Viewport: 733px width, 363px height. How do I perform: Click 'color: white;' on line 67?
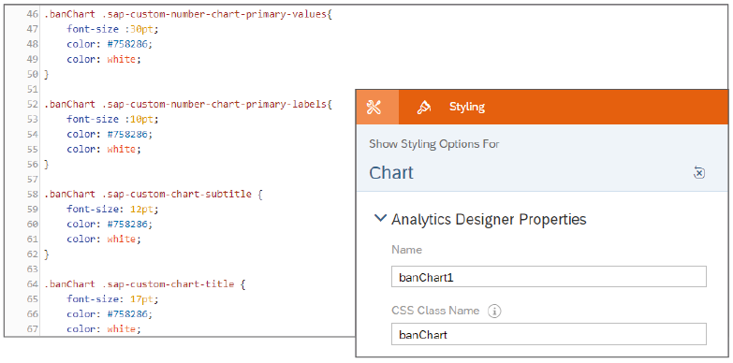(x=103, y=329)
